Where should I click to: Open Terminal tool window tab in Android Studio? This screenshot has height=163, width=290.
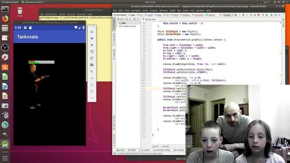[179, 150]
